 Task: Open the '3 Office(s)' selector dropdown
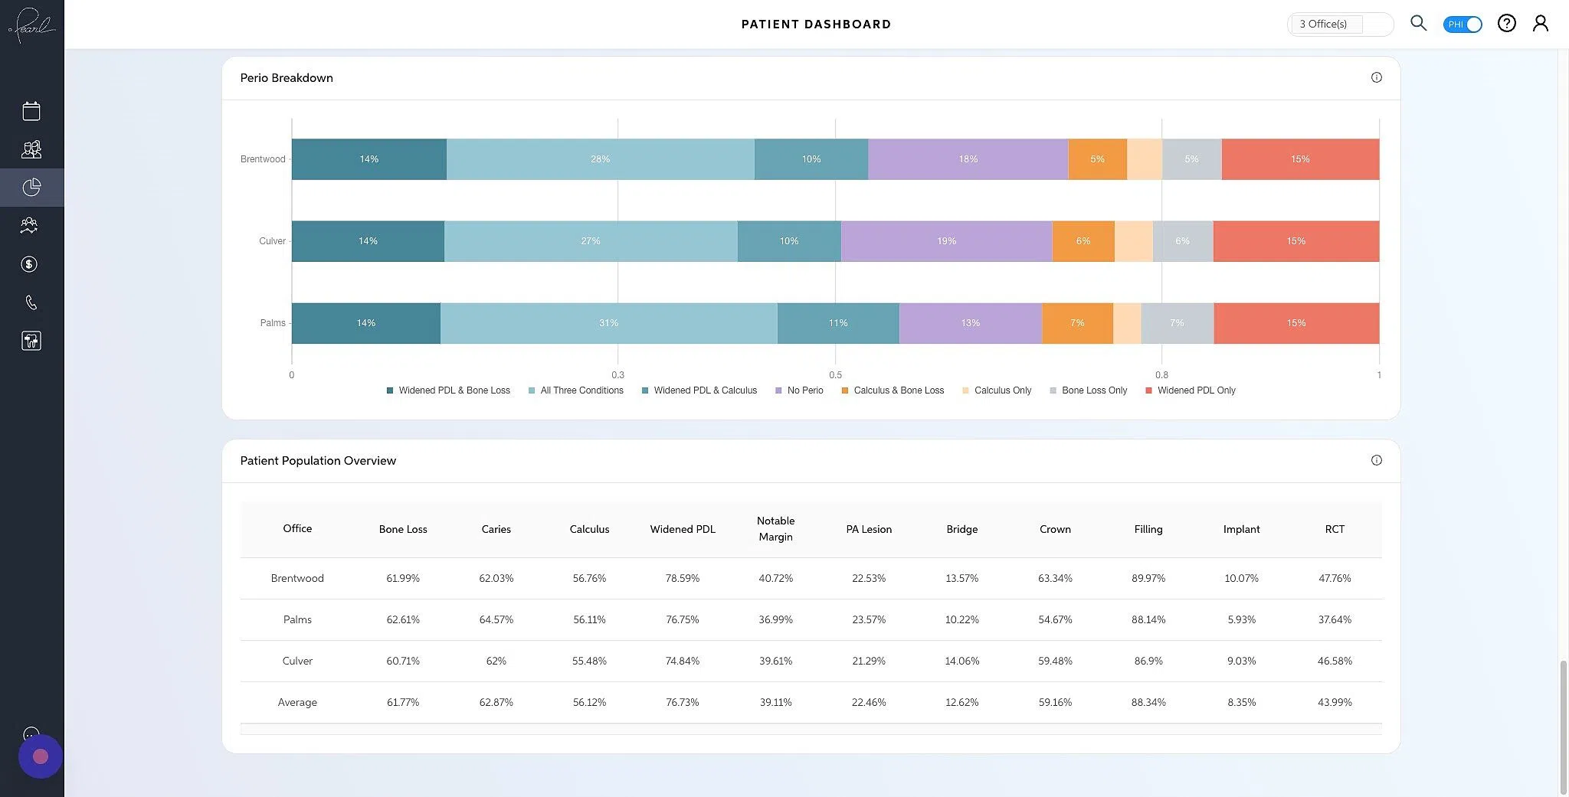[1339, 24]
